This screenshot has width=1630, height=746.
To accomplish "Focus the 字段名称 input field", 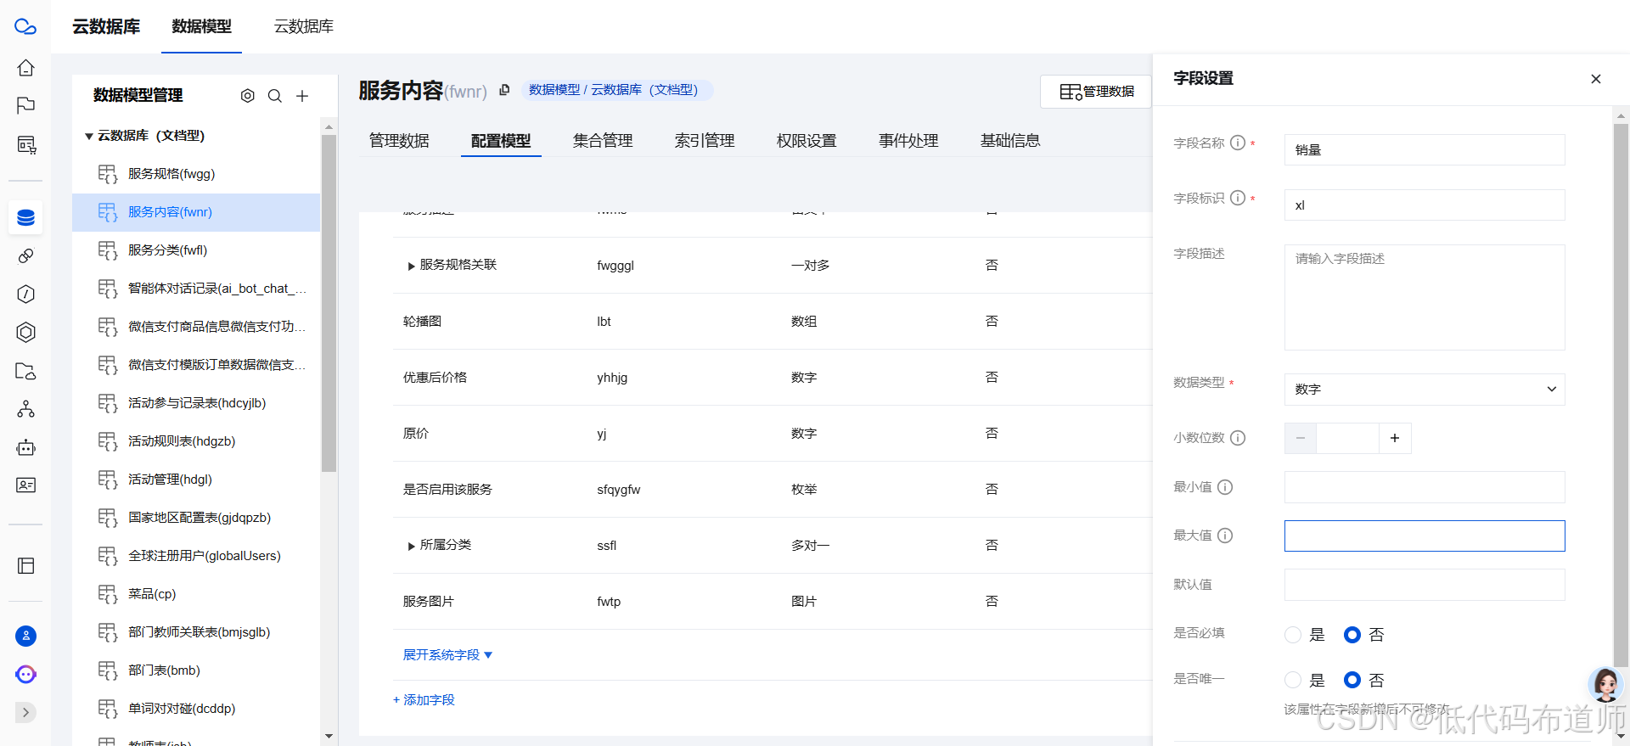I will [x=1425, y=150].
